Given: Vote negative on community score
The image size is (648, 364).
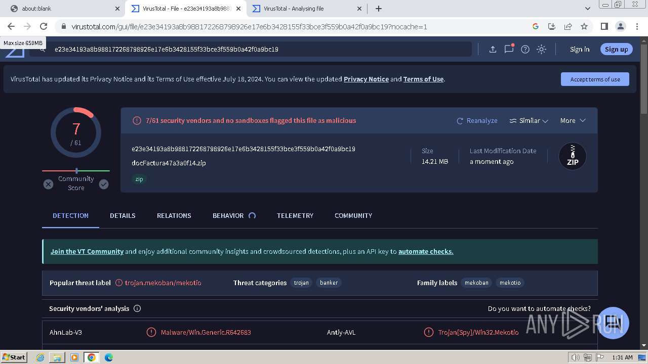Looking at the screenshot, I should coord(48,184).
